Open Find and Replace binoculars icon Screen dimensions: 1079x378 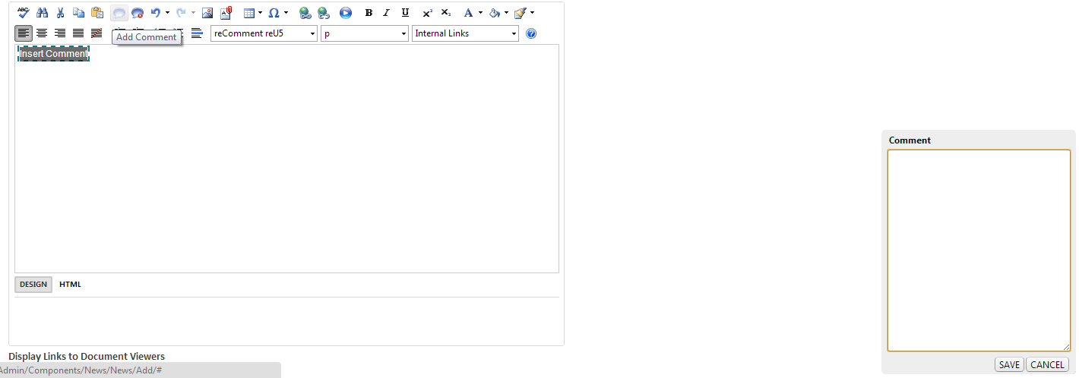pyautogui.click(x=42, y=13)
